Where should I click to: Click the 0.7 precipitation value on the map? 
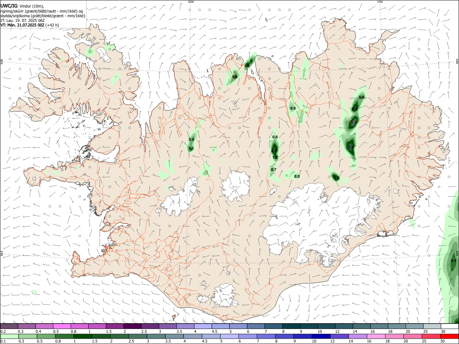coord(274,169)
